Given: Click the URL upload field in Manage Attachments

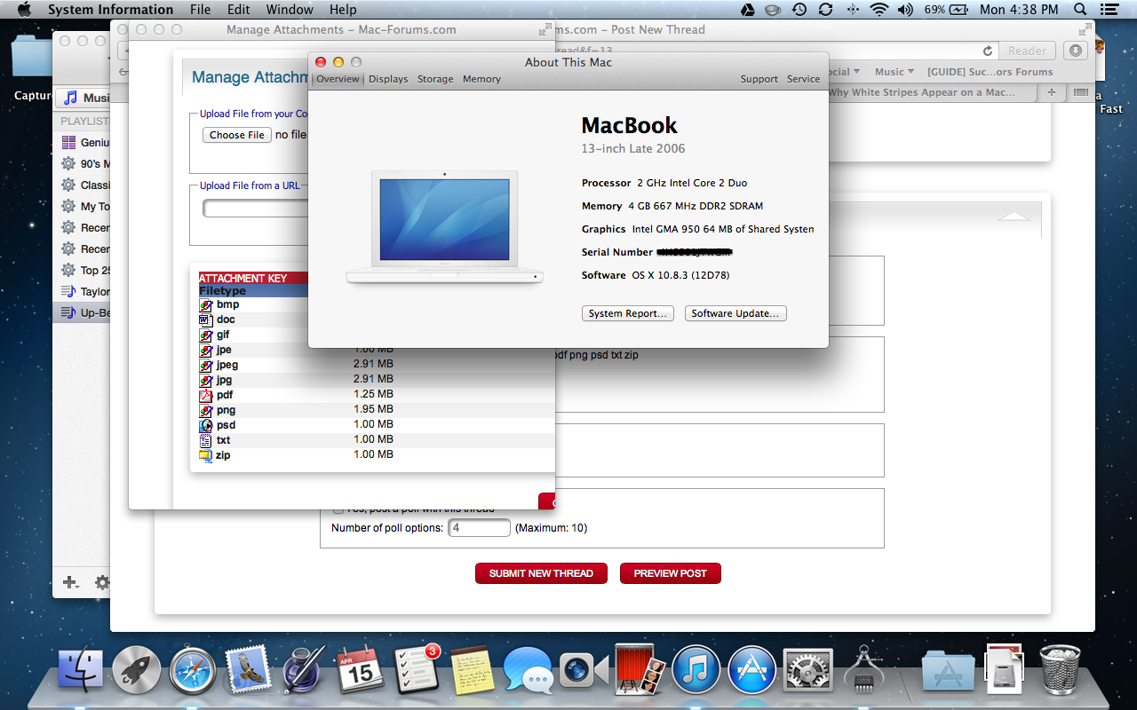Looking at the screenshot, I should click(257, 209).
